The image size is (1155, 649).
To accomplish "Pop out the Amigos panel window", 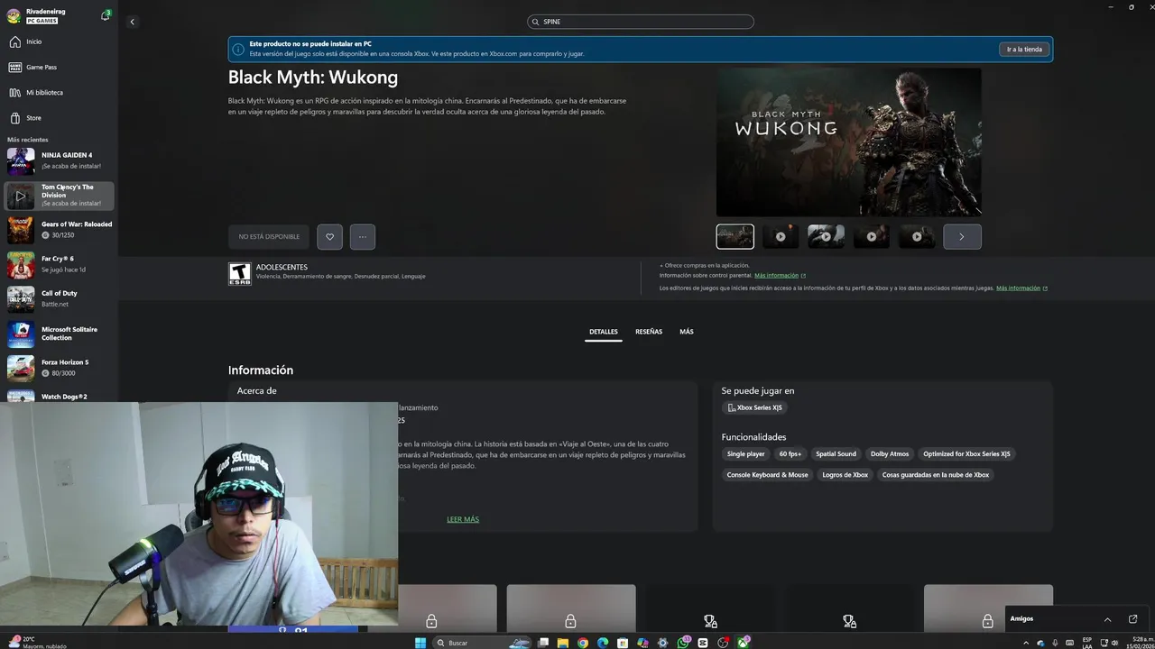I will click(1133, 619).
